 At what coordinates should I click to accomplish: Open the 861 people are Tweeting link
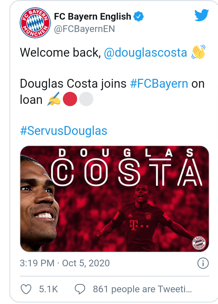coord(142,289)
